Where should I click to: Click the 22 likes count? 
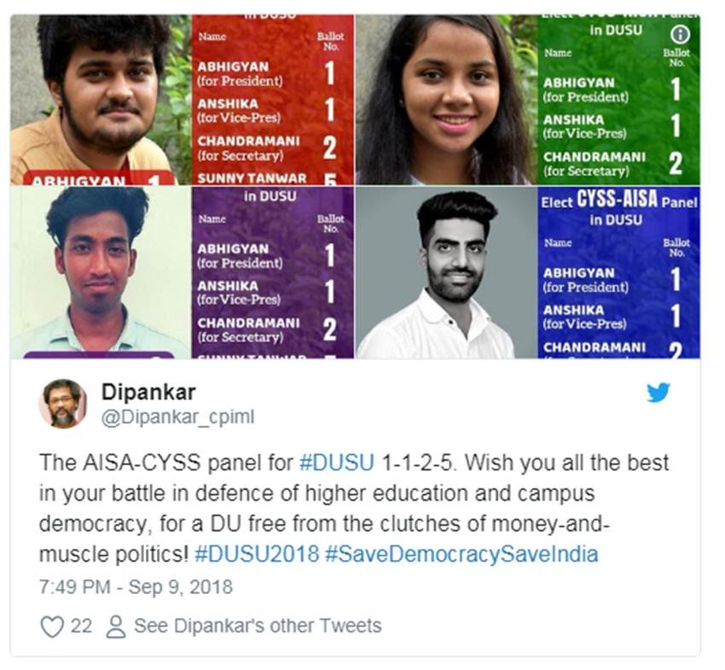click(81, 626)
